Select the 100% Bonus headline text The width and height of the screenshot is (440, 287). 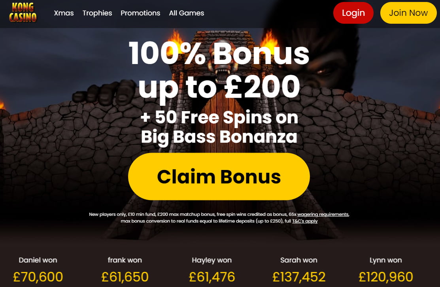tap(219, 53)
